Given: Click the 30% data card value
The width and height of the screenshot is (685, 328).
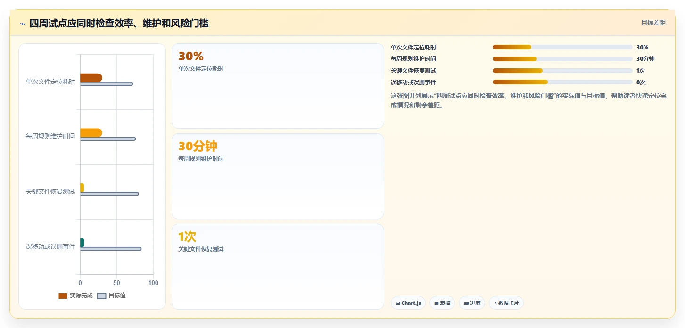Looking at the screenshot, I should 191,56.
